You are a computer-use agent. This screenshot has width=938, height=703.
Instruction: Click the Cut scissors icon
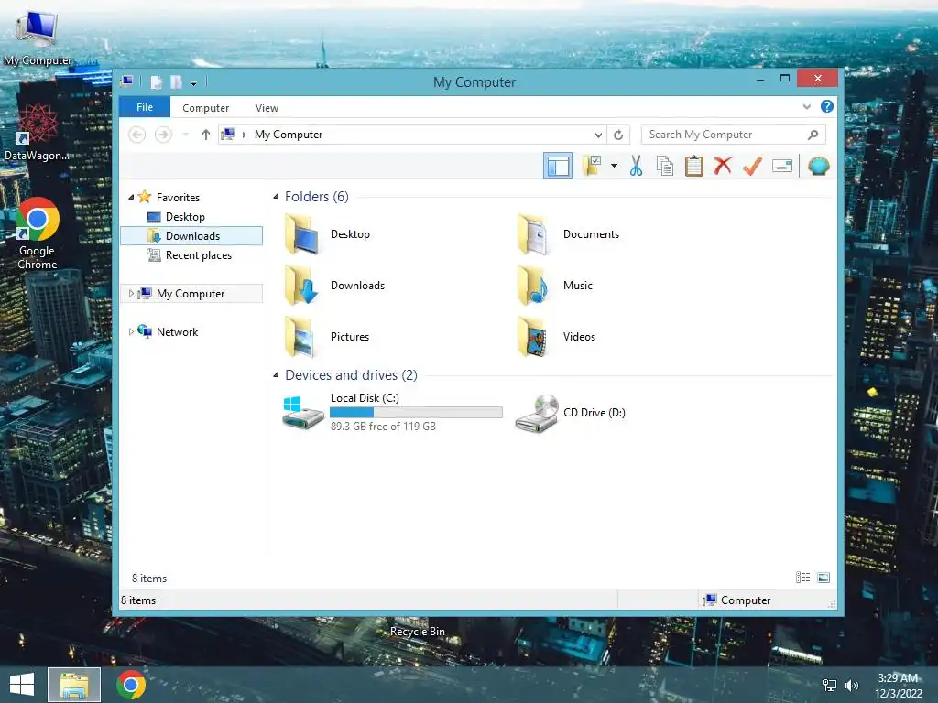(x=636, y=166)
